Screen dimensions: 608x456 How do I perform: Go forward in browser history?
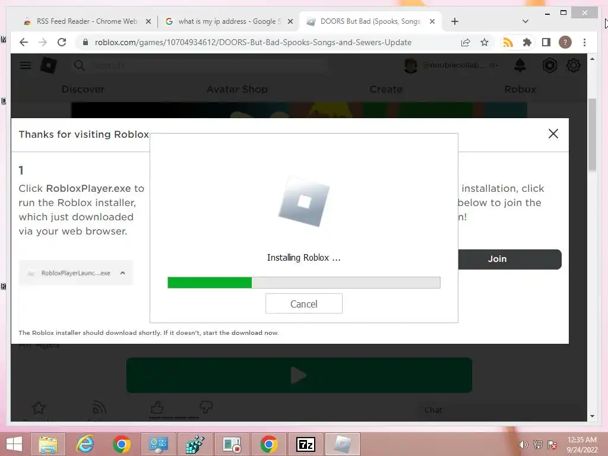(x=43, y=42)
